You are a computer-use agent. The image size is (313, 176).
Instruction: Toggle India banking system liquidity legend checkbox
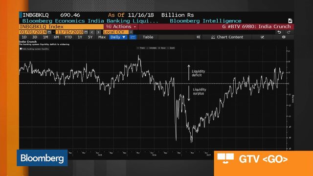(21, 49)
